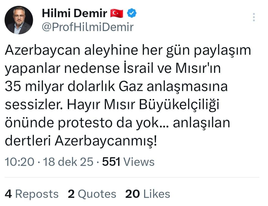
Task: Click the Turkish flag emoji
Action: 117,13
